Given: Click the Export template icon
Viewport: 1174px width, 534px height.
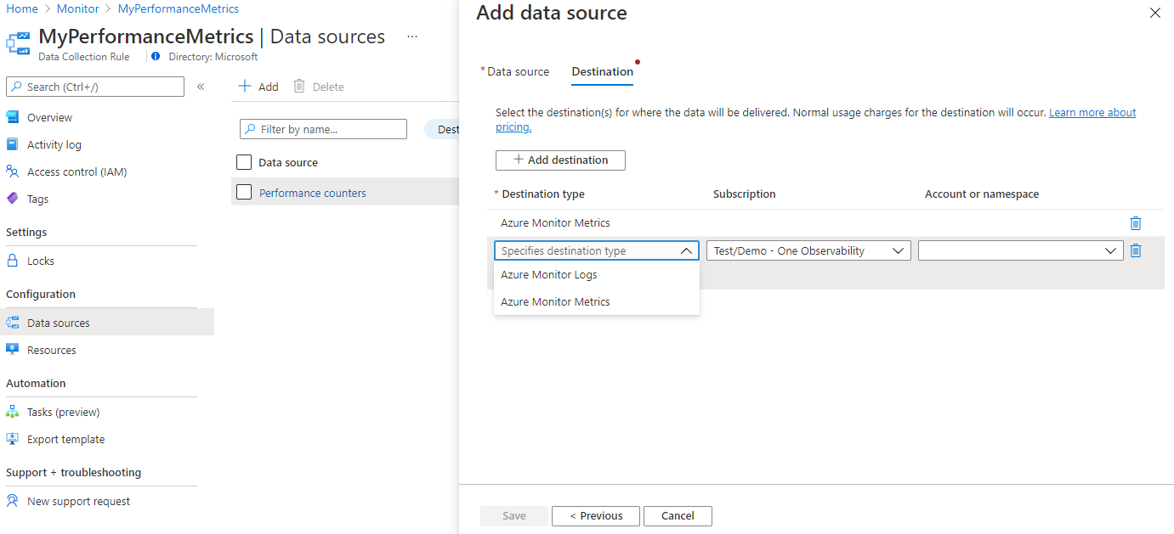Looking at the screenshot, I should 13,439.
